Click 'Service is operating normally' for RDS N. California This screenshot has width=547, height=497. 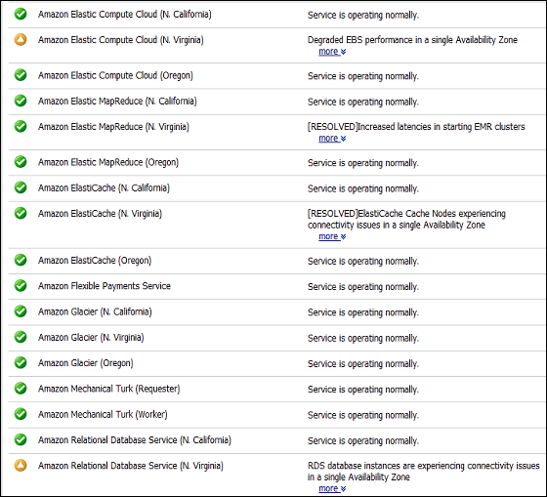[363, 441]
